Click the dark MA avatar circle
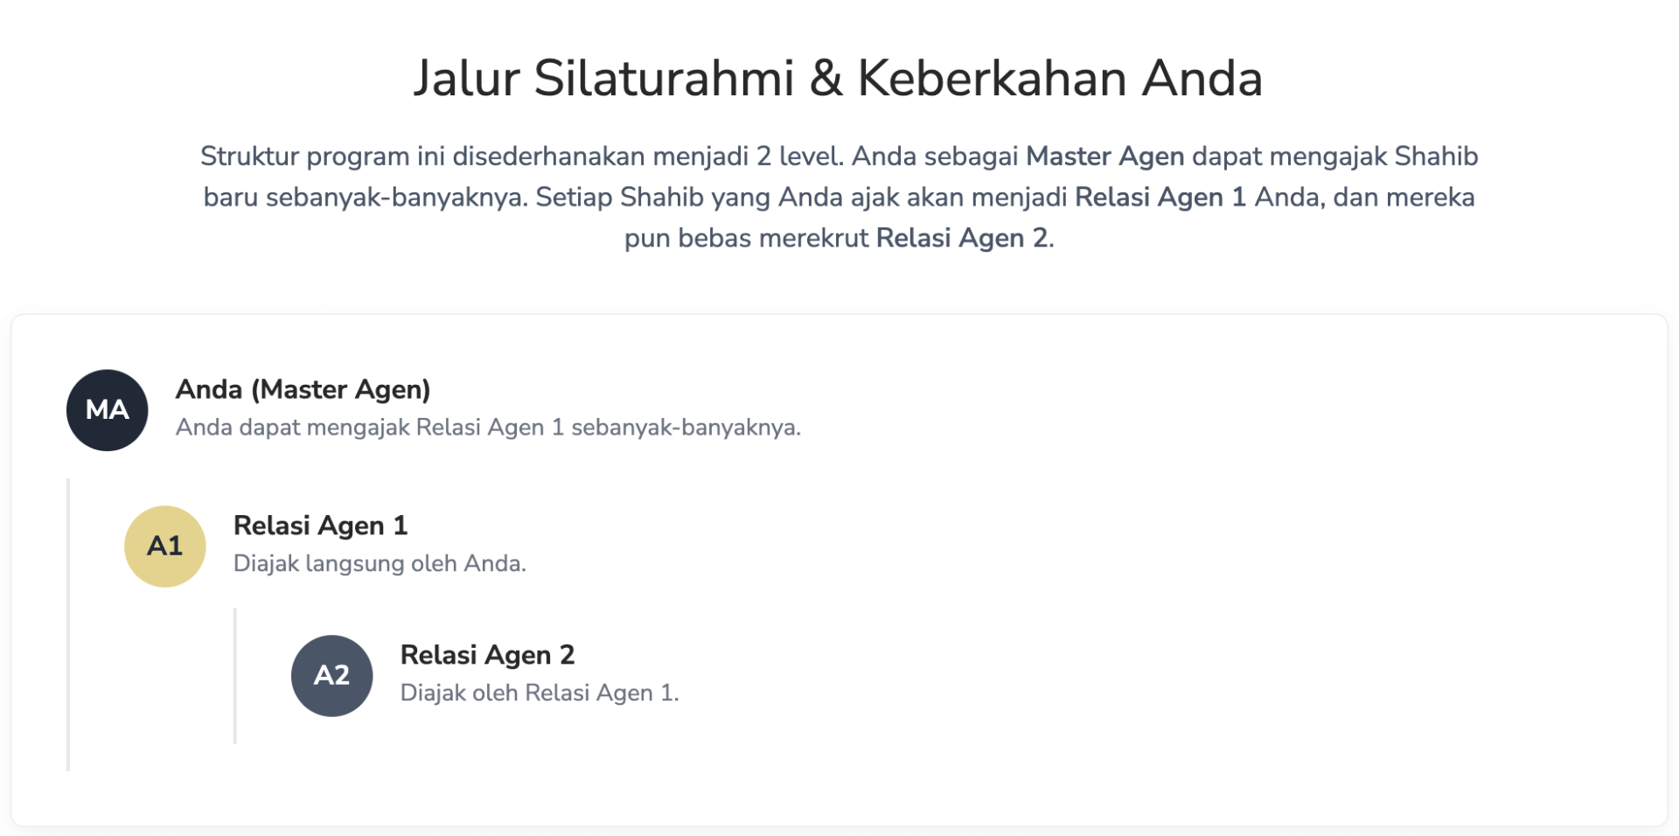The height and width of the screenshot is (836, 1679). 107,410
